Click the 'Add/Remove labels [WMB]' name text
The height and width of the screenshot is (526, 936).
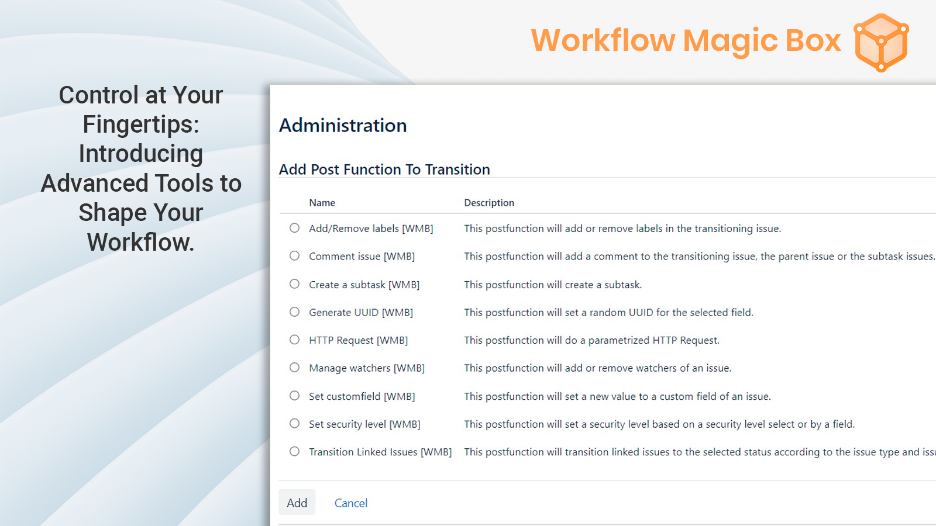click(x=371, y=229)
